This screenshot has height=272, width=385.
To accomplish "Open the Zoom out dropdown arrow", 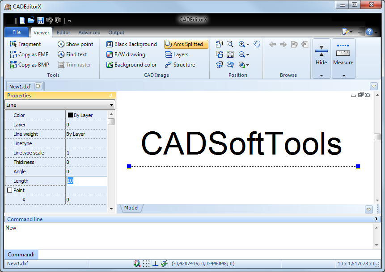I will tap(248, 55).
